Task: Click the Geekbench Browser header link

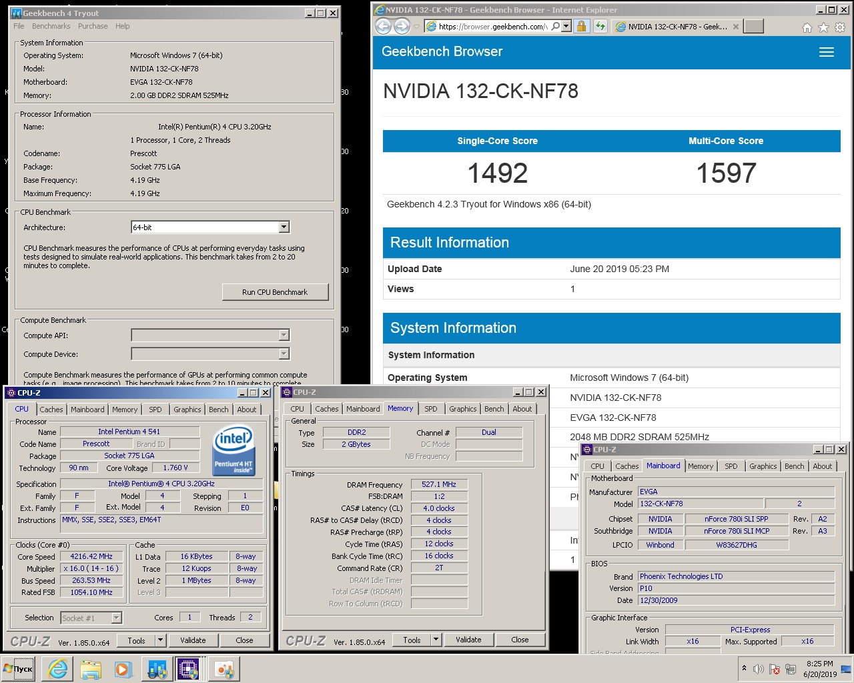Action: tap(442, 51)
